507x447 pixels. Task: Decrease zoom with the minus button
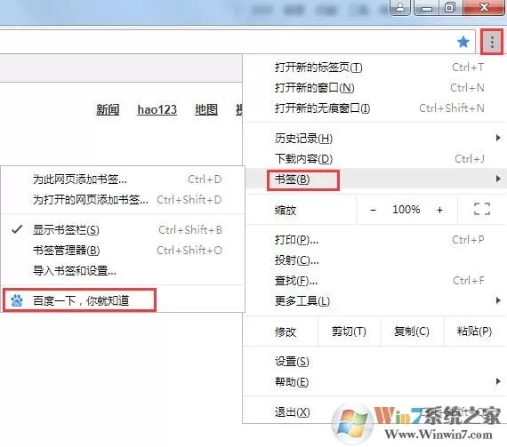373,210
